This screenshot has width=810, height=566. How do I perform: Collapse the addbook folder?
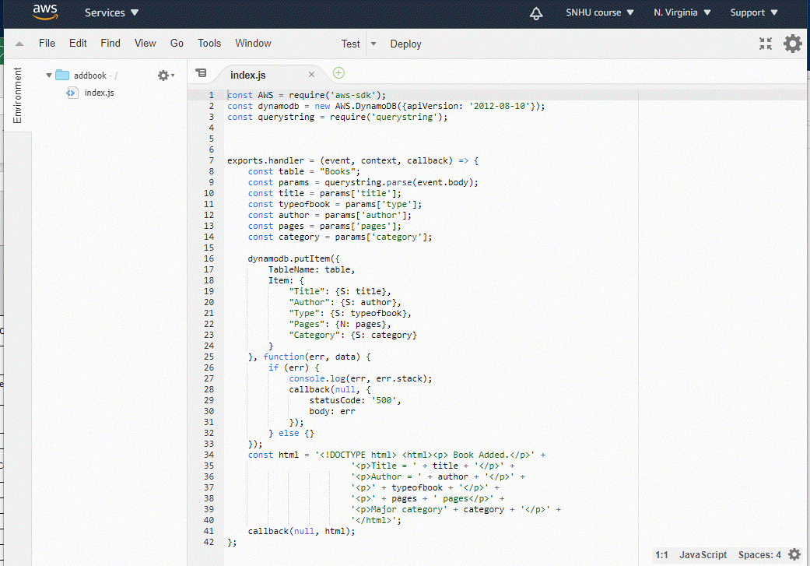(49, 76)
